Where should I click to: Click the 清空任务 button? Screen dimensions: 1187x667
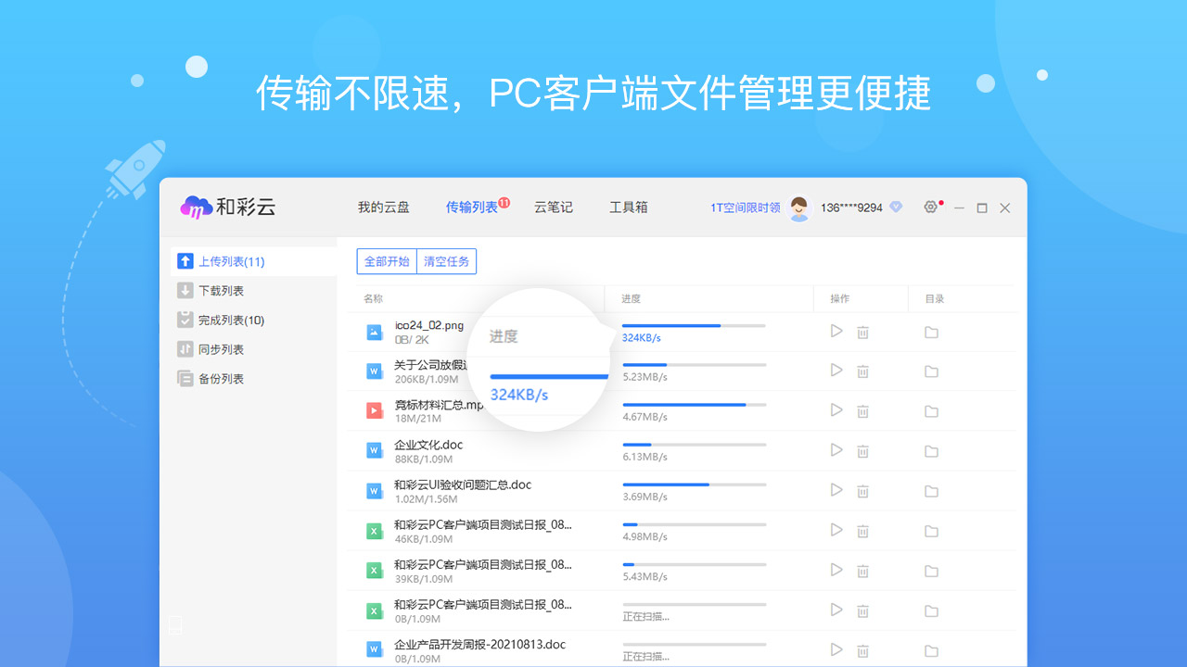(447, 261)
